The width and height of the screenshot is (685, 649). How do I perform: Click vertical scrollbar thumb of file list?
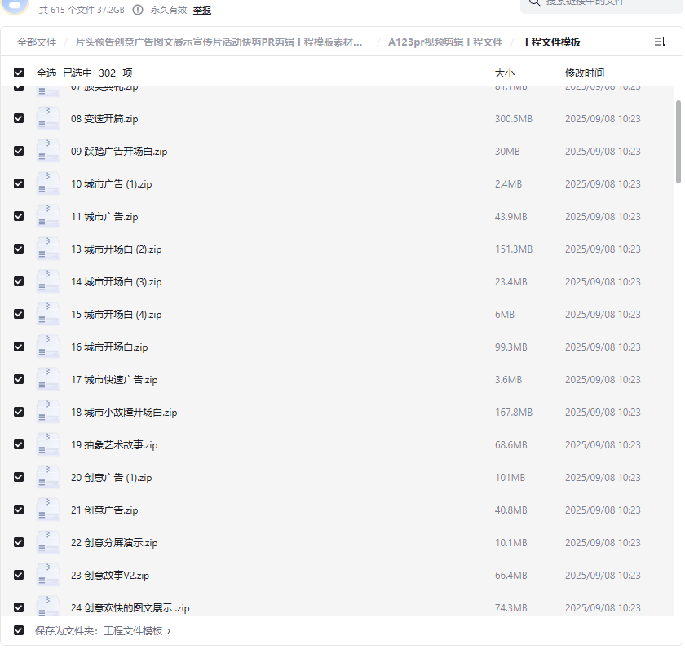pos(678,142)
